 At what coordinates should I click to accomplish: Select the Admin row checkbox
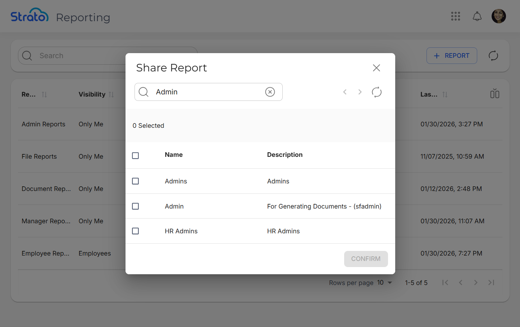[136, 206]
